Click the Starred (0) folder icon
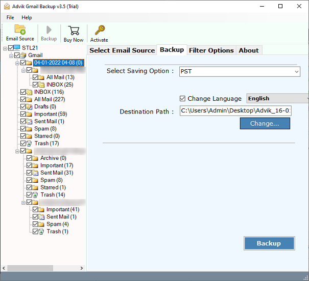This screenshot has width=309, height=281. tap(29, 136)
